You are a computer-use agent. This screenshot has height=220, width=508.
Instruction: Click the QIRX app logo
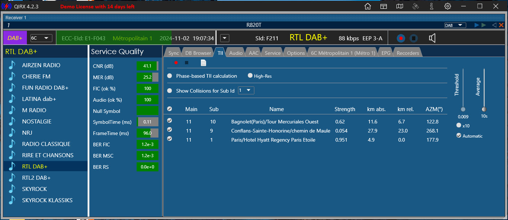[x=6, y=6]
